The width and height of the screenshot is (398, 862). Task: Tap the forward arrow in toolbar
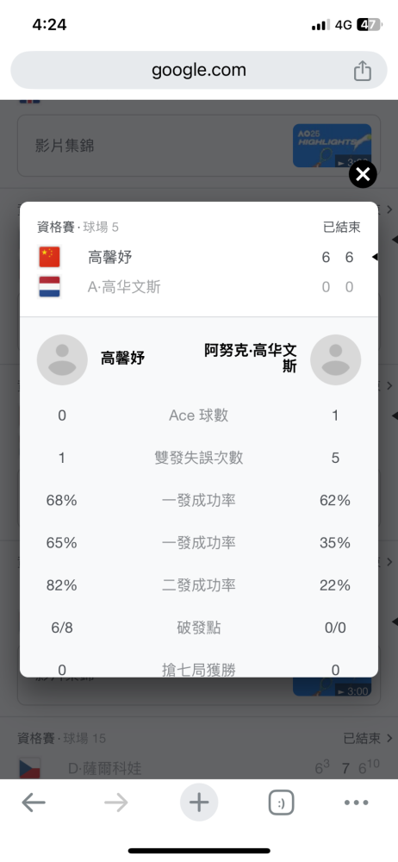(116, 803)
